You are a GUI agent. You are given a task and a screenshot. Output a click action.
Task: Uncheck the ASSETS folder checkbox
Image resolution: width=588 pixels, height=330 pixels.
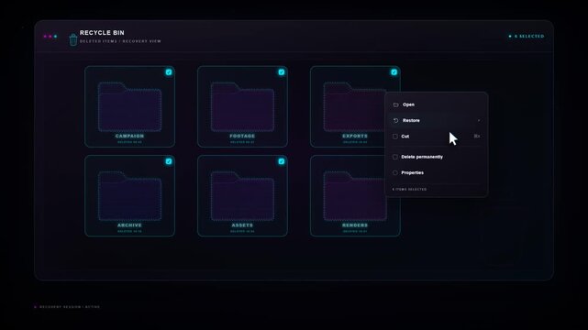tap(282, 161)
